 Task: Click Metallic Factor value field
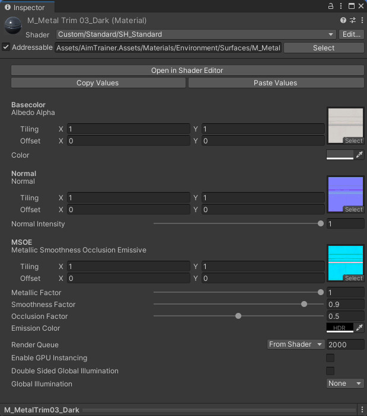(x=345, y=292)
